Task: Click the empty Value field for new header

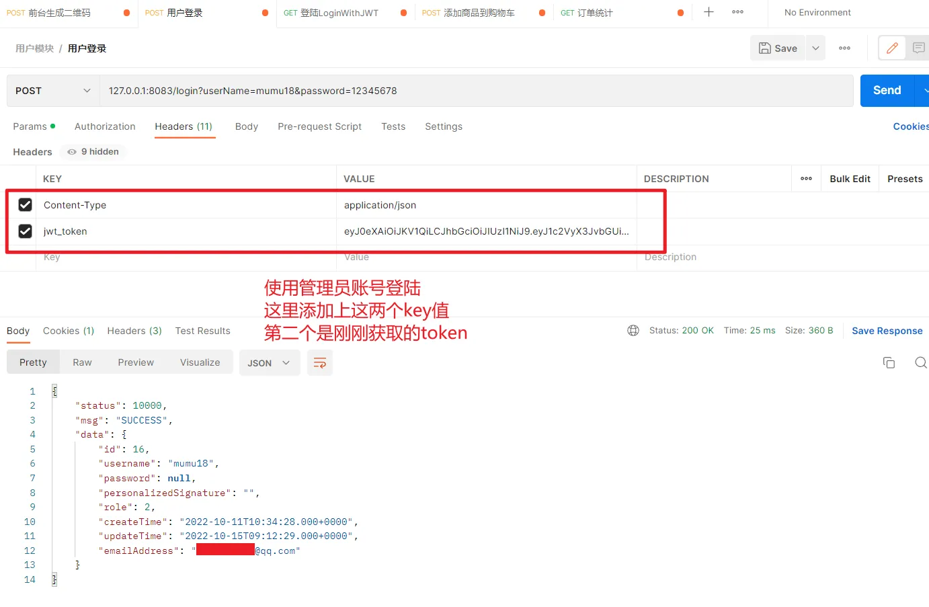Action: click(x=487, y=257)
